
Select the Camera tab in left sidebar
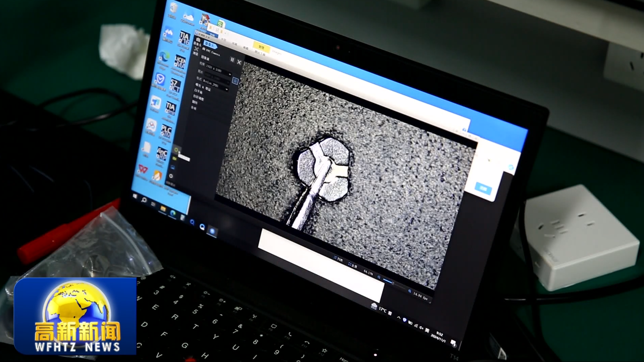coord(198,42)
